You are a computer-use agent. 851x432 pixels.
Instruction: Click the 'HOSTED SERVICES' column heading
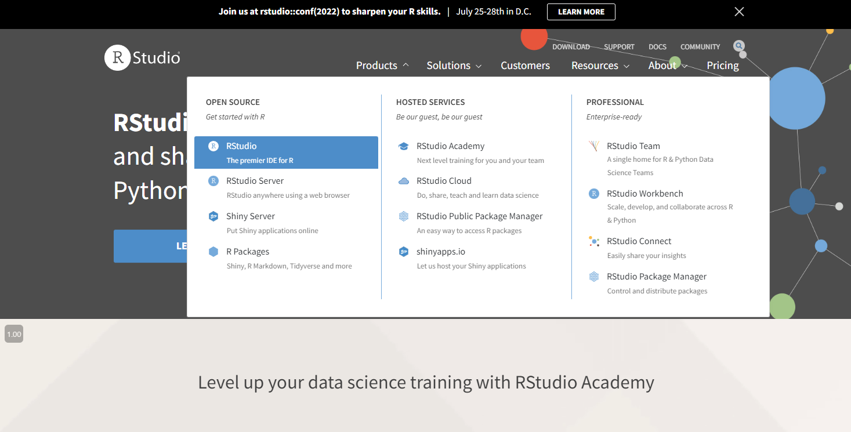(430, 102)
